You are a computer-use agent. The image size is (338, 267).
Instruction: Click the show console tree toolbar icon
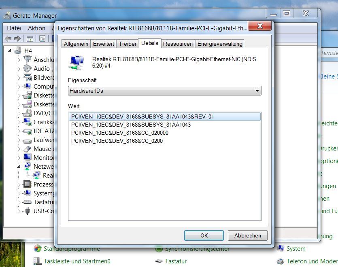[30, 39]
